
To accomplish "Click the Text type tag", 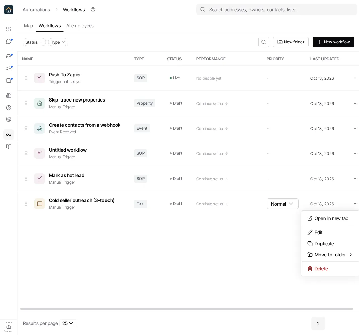I will click(x=141, y=204).
